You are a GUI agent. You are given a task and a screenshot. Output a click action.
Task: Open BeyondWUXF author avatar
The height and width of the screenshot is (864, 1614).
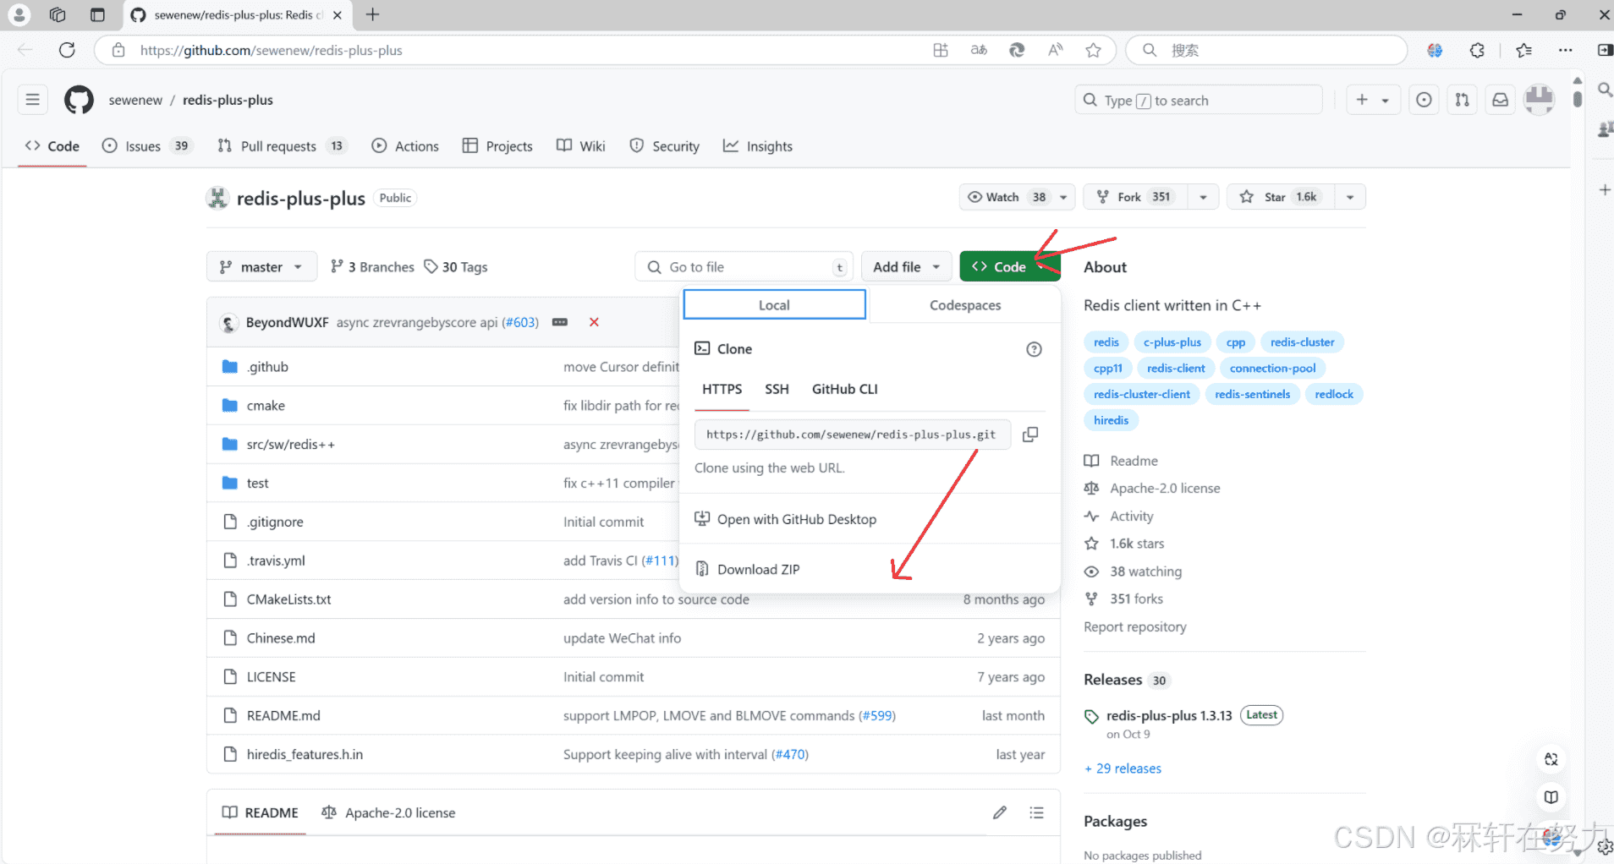coord(228,323)
